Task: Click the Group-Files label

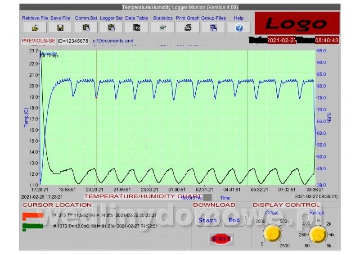Action: 213,18
